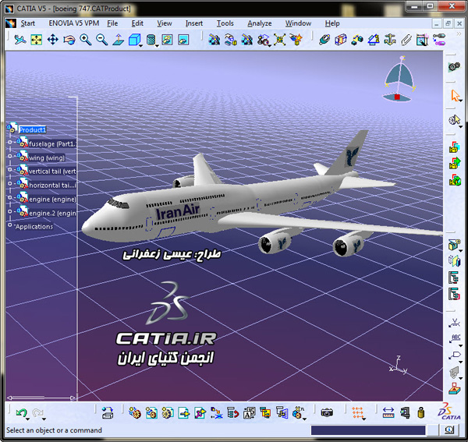The width and height of the screenshot is (468, 442).
Task: Open the Window menu
Action: pos(298,23)
